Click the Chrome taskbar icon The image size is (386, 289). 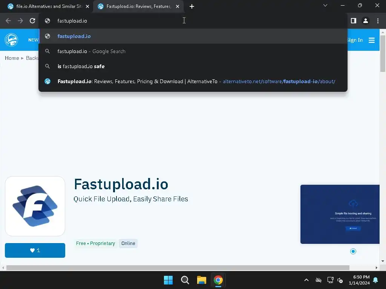218,280
